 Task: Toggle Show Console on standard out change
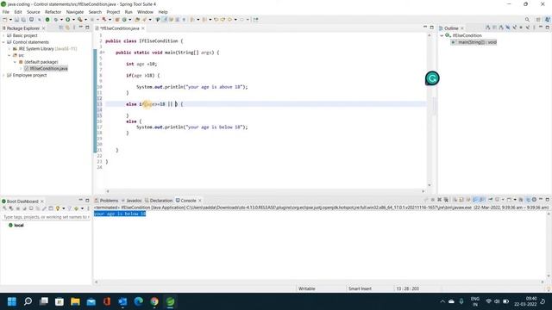[x=475, y=200]
